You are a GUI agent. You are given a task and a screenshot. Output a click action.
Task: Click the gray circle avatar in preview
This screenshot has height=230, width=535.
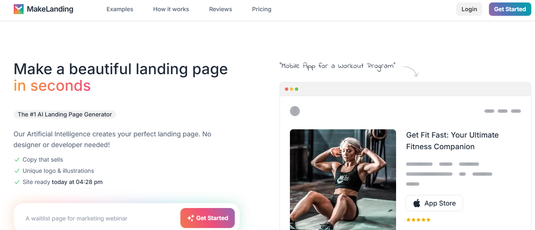pos(295,111)
